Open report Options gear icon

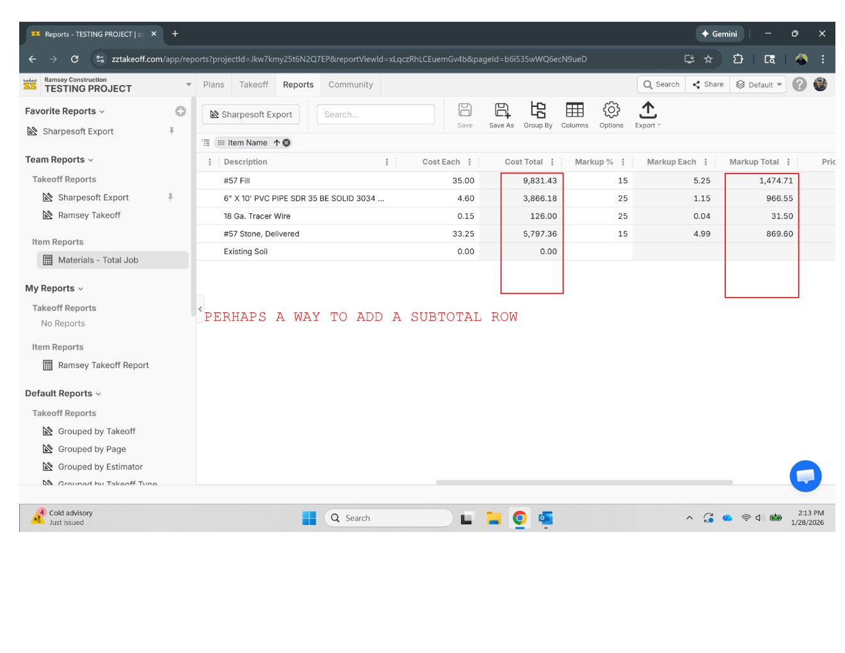point(611,111)
